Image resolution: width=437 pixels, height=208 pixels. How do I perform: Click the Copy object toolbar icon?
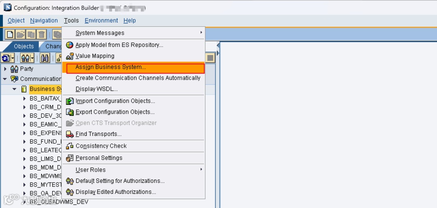tap(31, 34)
